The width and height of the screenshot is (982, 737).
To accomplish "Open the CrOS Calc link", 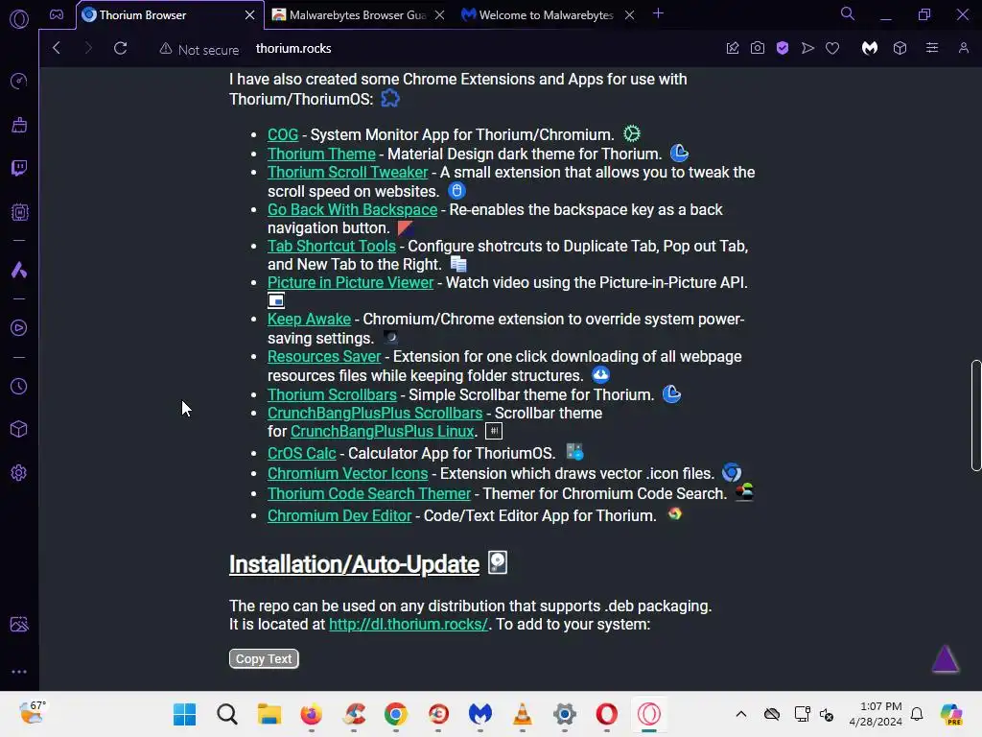I will 302,453.
